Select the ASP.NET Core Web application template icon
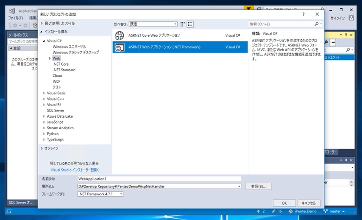 pyautogui.click(x=120, y=35)
